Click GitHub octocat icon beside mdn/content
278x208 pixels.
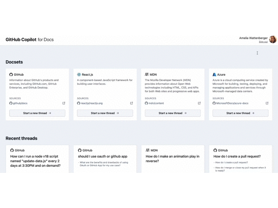pyautogui.click(x=146, y=103)
